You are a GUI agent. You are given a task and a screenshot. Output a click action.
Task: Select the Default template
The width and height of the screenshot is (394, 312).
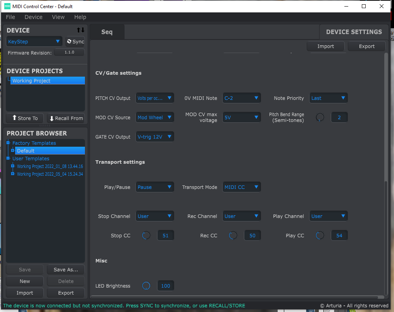[50, 151]
